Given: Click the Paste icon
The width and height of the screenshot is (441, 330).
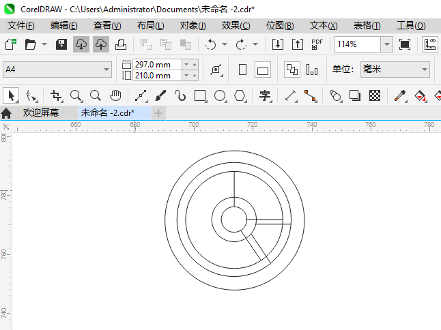Looking at the screenshot, I should (x=186, y=44).
